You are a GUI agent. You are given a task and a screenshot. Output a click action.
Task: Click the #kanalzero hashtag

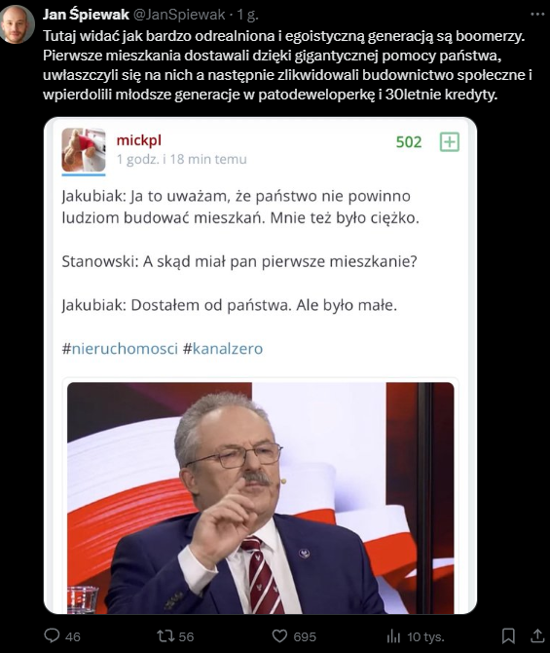pyautogui.click(x=223, y=349)
